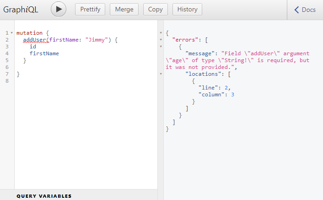This screenshot has width=323, height=200.
Task: Click the "column" value 3 in results
Action: [233, 94]
